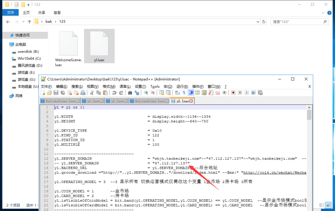Click the Save icon in Notepad++ toolbar
This screenshot has height=211, width=335.
[x=56, y=93]
